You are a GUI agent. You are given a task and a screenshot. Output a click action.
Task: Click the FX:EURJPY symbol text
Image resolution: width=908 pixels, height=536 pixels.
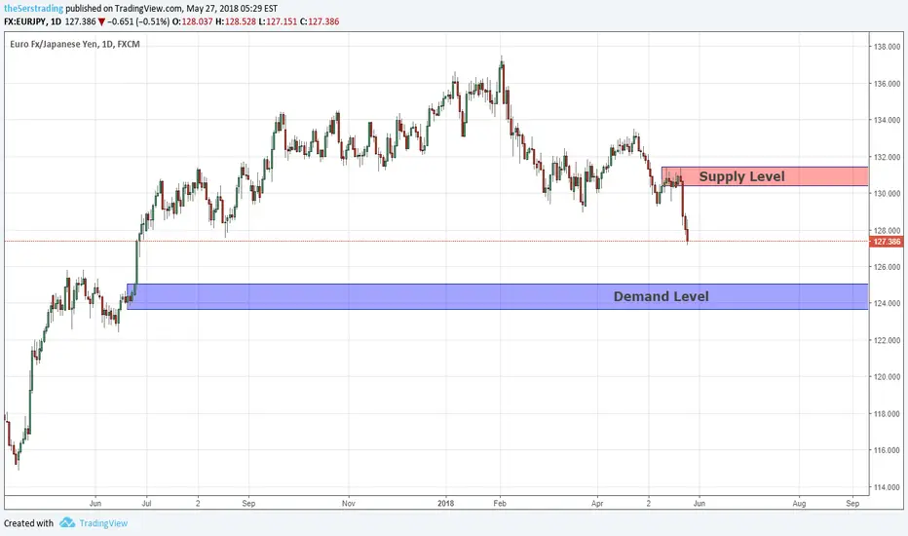point(25,21)
